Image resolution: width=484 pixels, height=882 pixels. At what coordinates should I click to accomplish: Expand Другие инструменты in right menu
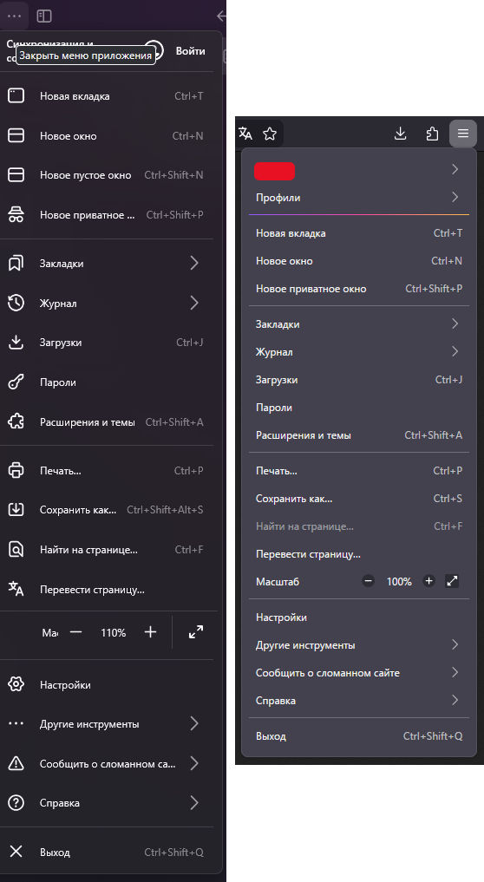click(x=358, y=645)
